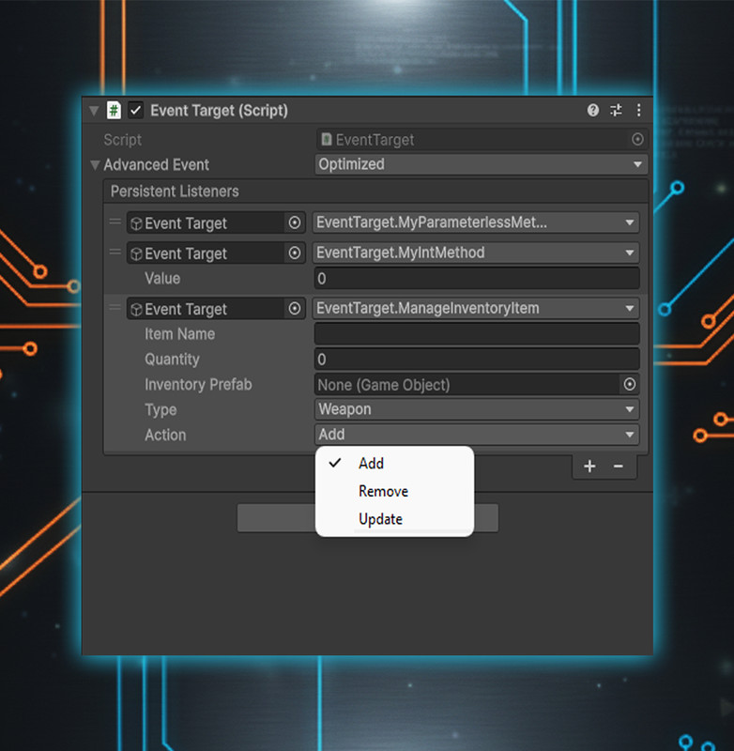Click the Item Name text field

(x=477, y=334)
